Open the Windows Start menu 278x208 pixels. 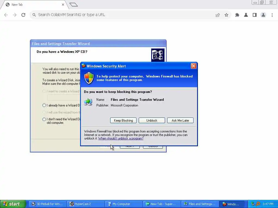[13, 204]
